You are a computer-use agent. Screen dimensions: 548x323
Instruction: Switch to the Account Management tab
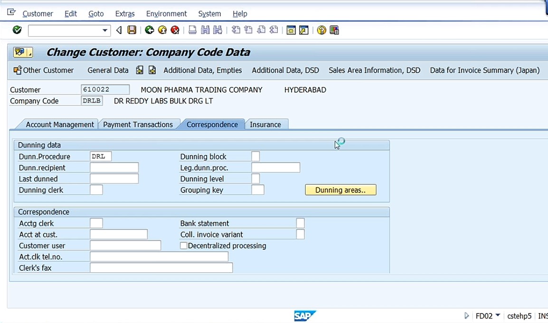point(60,124)
